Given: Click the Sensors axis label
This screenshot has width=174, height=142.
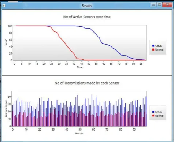Looking at the screenshot, I should [79, 133].
